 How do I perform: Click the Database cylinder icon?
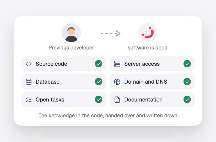(x=29, y=82)
